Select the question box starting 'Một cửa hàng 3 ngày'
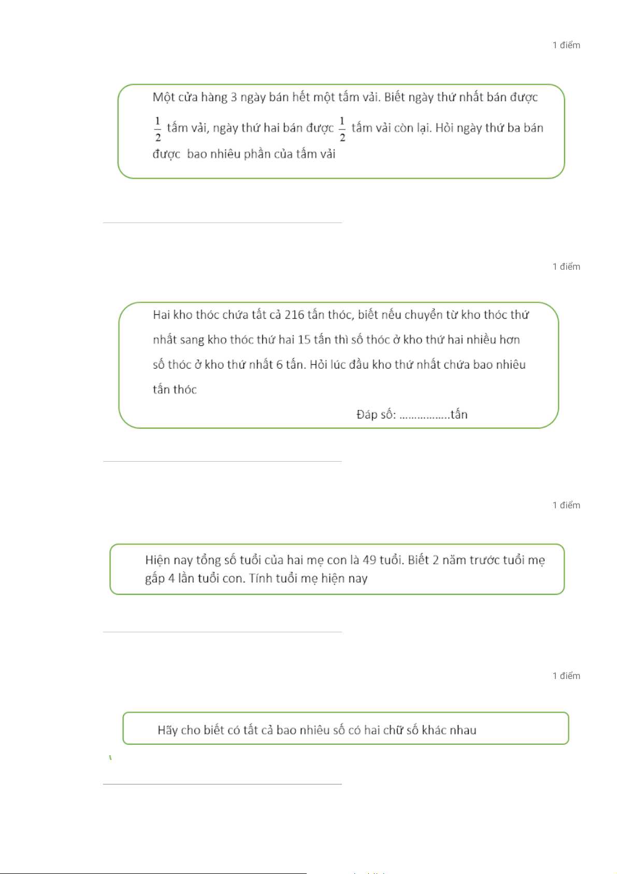Screen dimensions: 617x874 coord(341,131)
